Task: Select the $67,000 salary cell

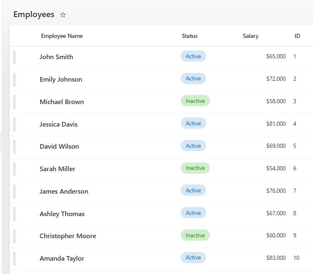Action: [x=276, y=213]
